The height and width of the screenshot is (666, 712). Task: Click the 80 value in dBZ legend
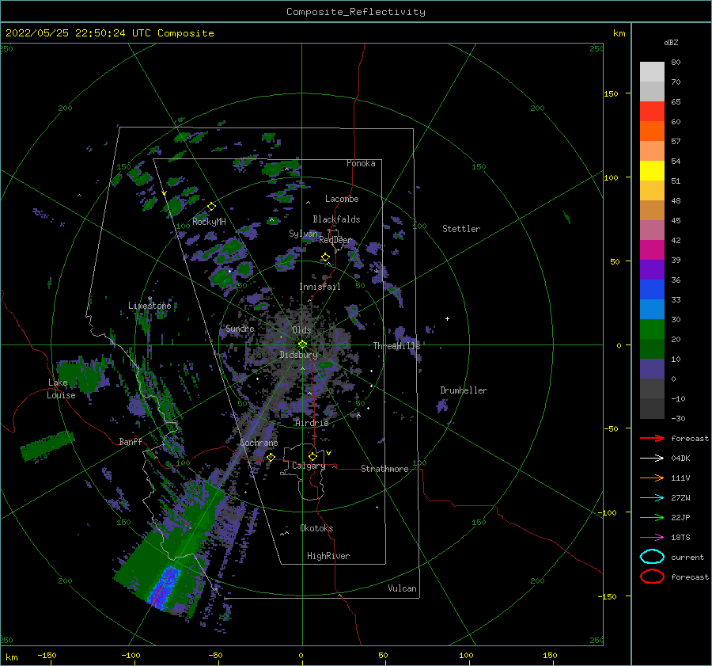pyautogui.click(x=676, y=63)
